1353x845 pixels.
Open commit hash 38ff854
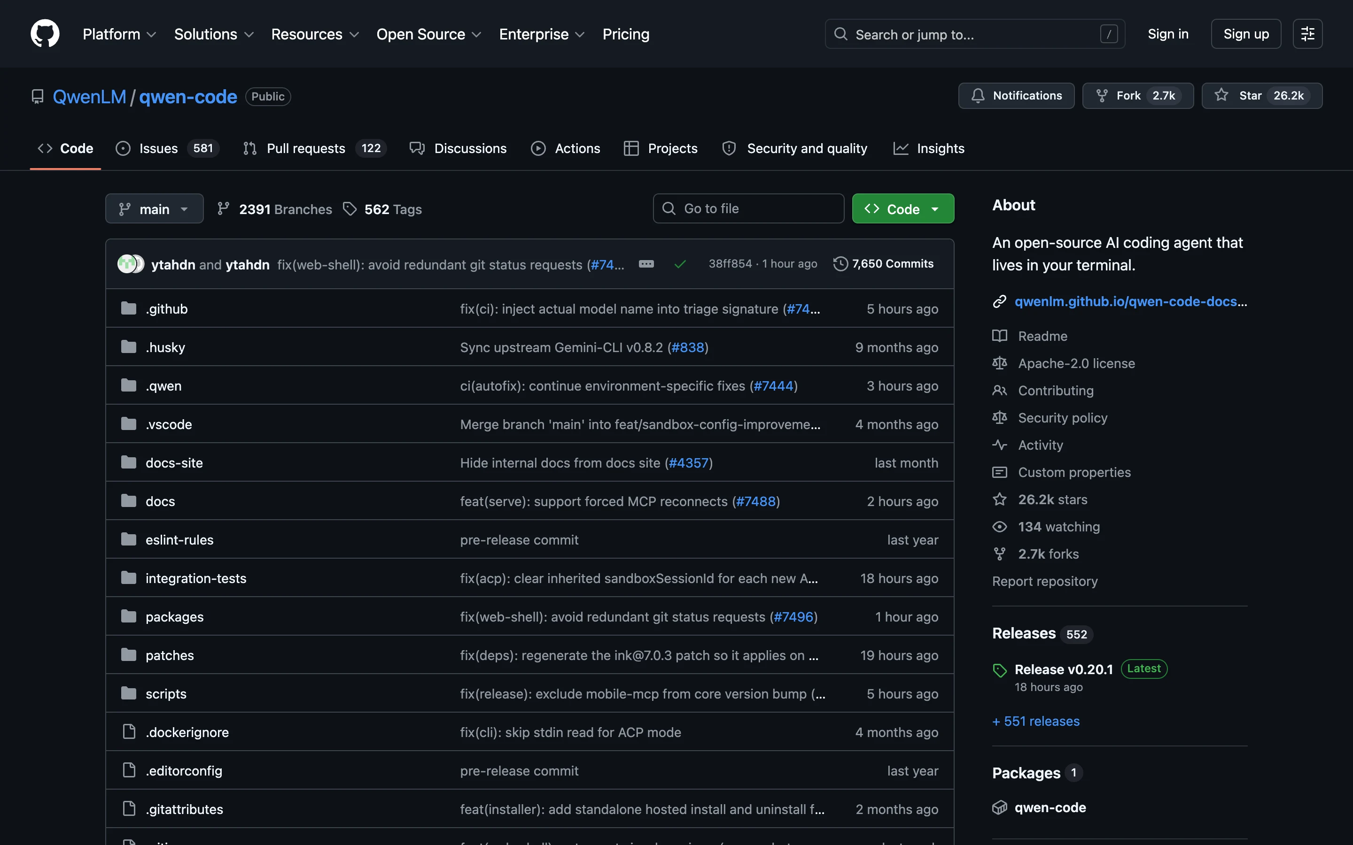coord(730,264)
